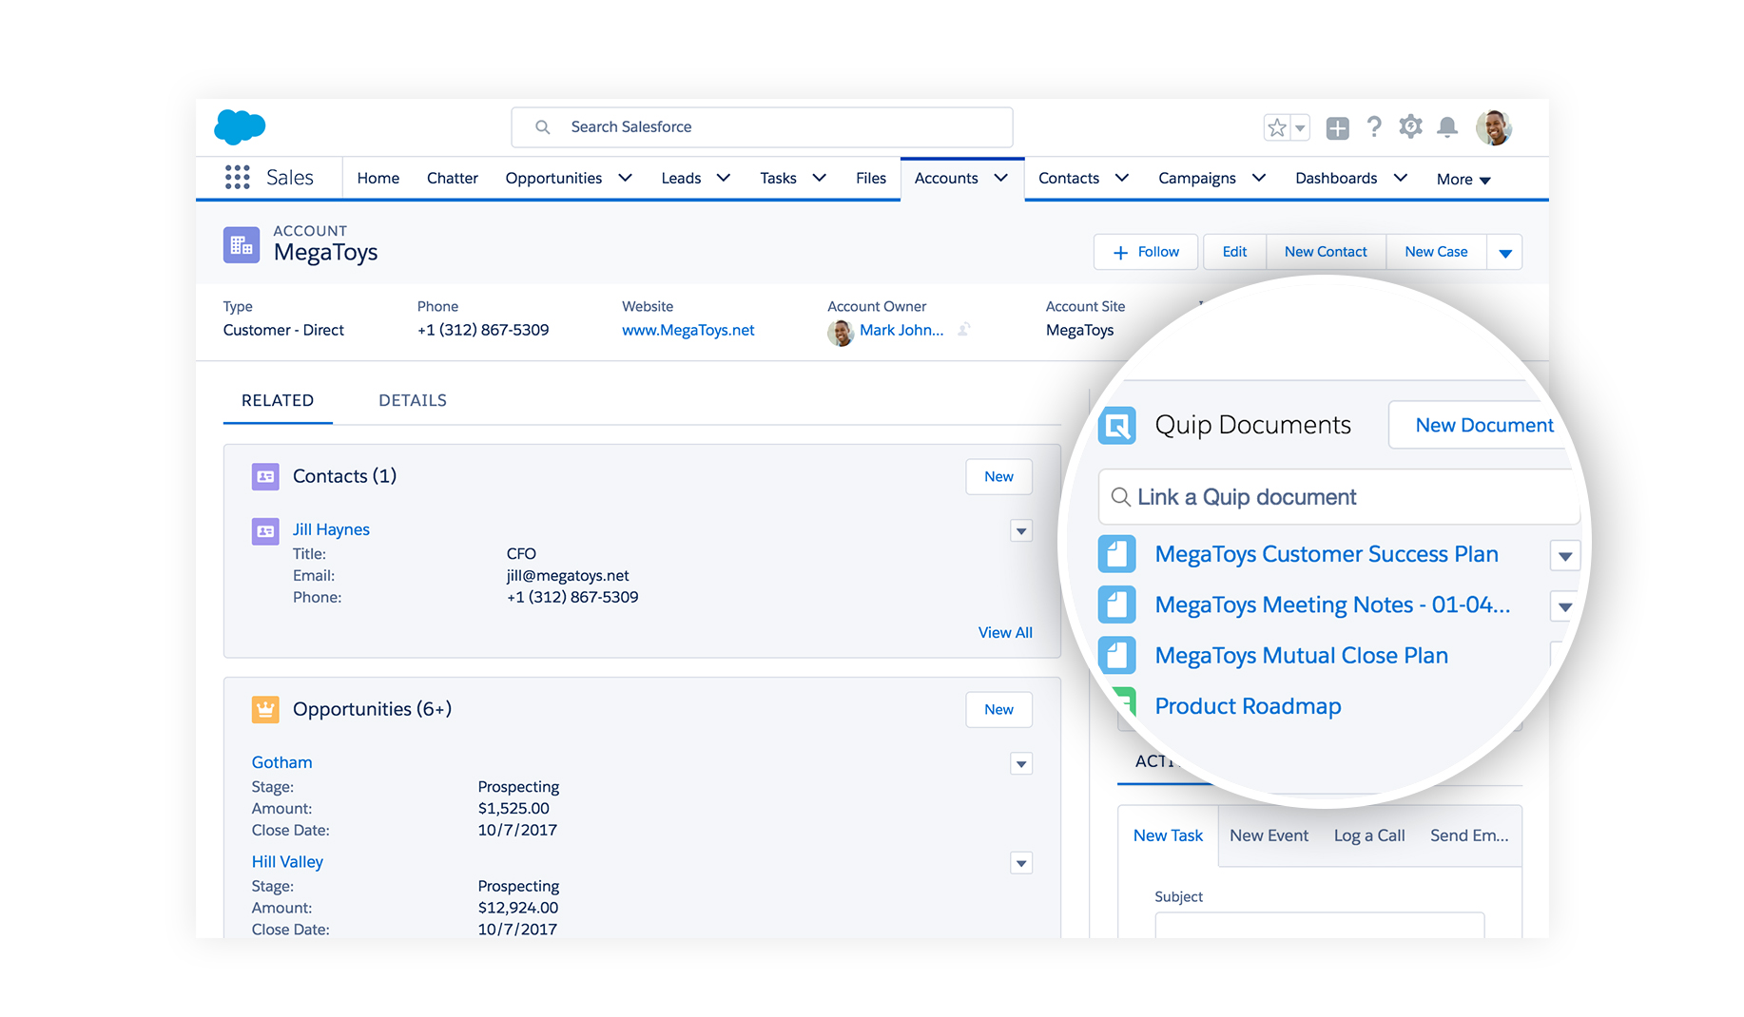Go to the Files nav item
The width and height of the screenshot is (1744, 1017).
[871, 178]
